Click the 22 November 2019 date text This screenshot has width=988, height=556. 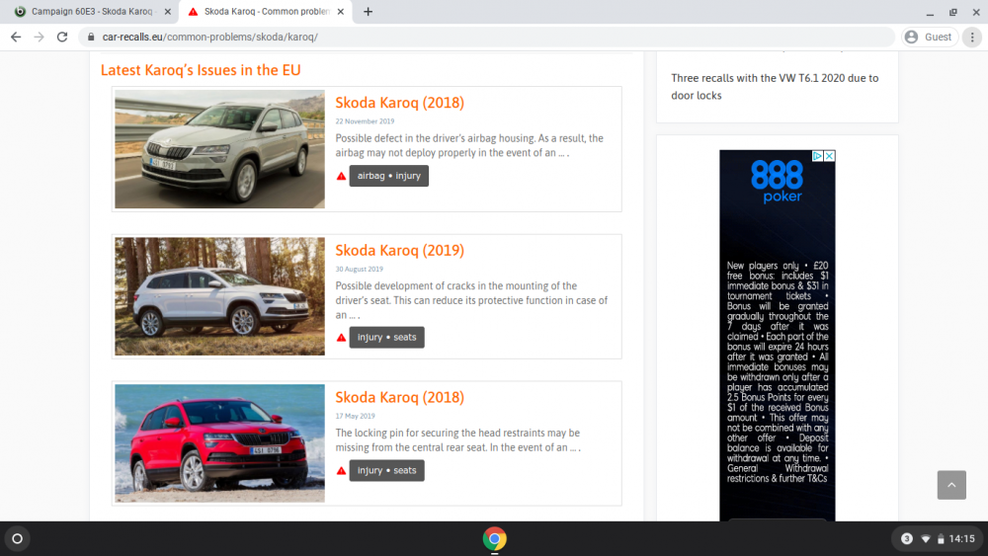point(365,121)
